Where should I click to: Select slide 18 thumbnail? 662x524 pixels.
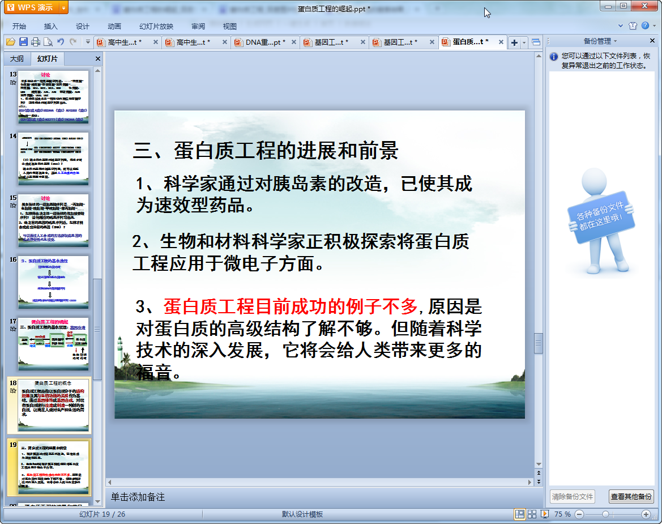[x=53, y=406]
